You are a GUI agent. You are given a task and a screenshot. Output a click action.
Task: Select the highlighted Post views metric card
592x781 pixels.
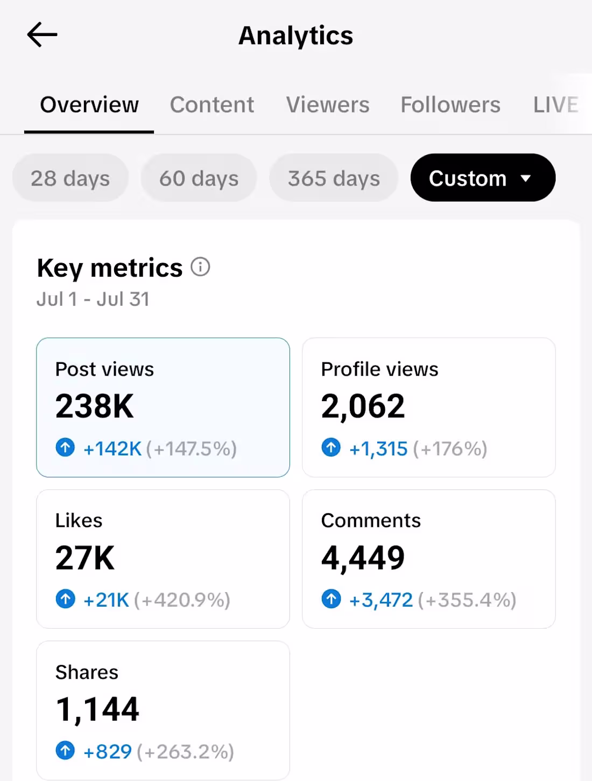pyautogui.click(x=163, y=407)
